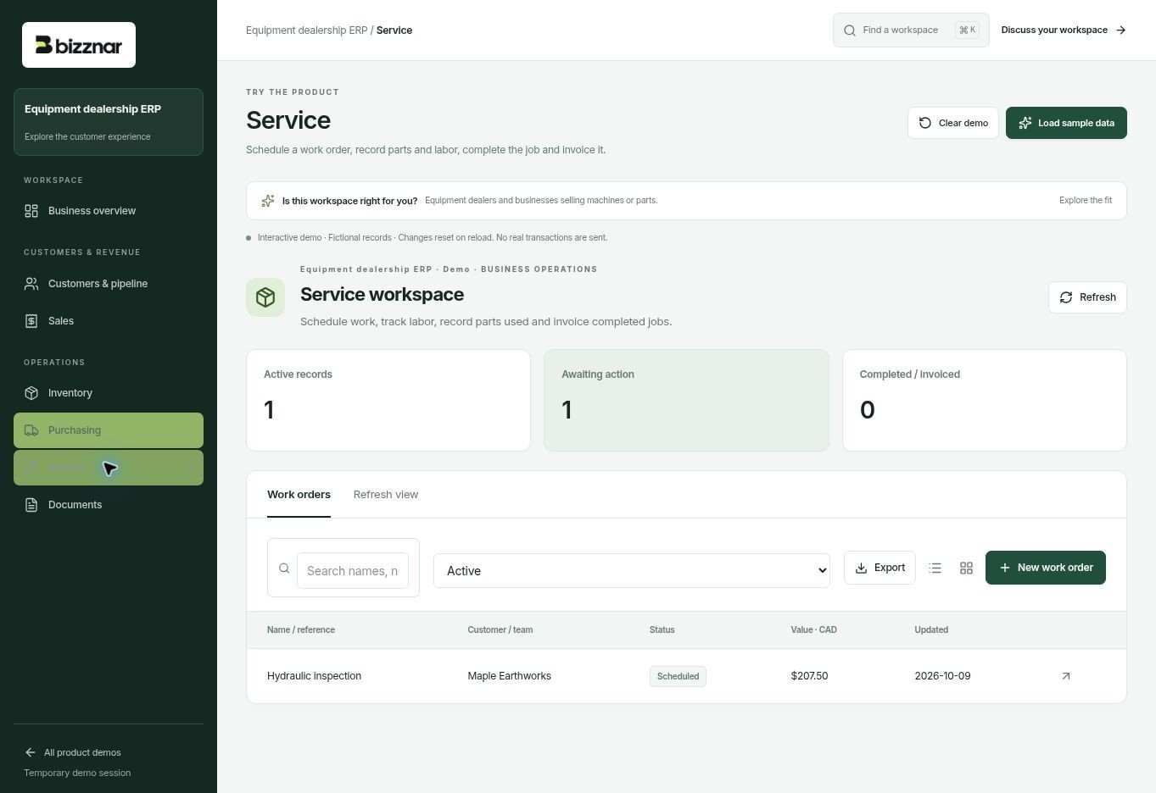Click the search magnifier icon in table toolbar

coord(284,568)
